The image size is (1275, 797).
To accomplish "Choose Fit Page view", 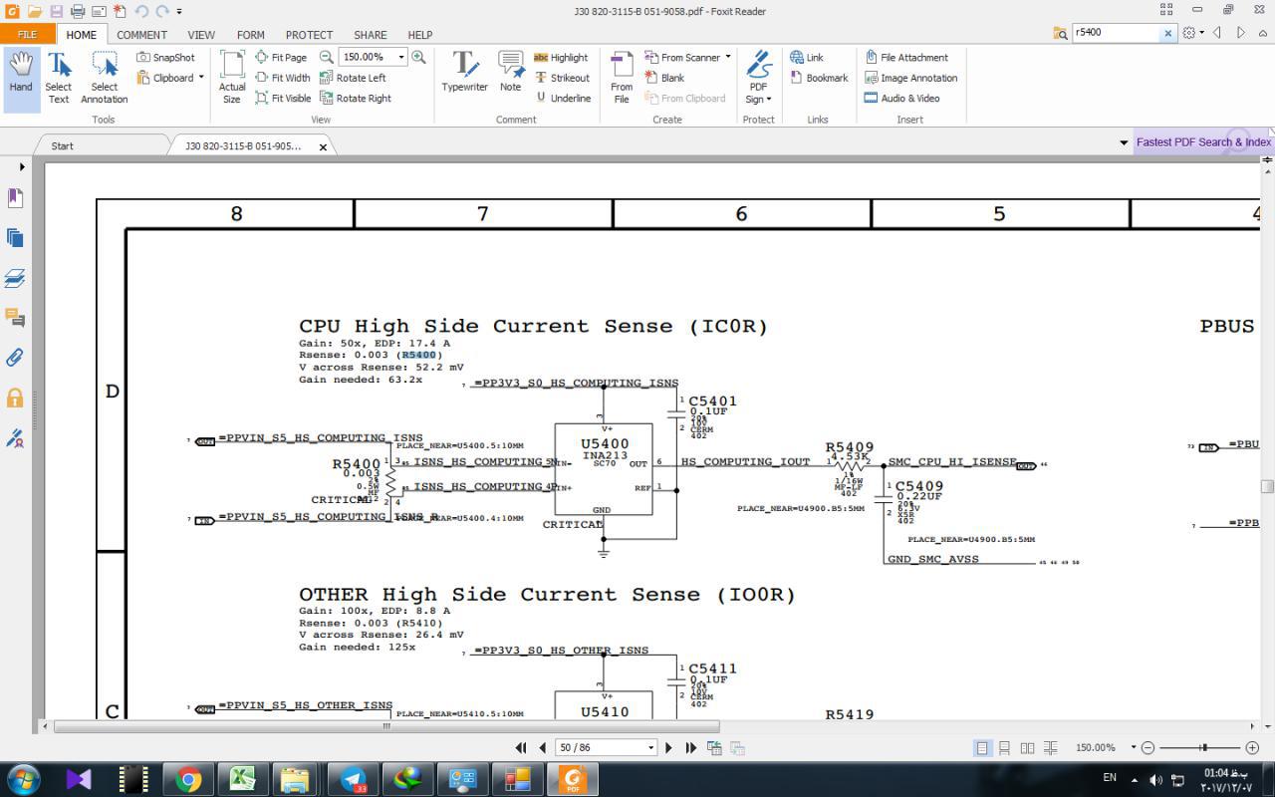I will 281,58.
